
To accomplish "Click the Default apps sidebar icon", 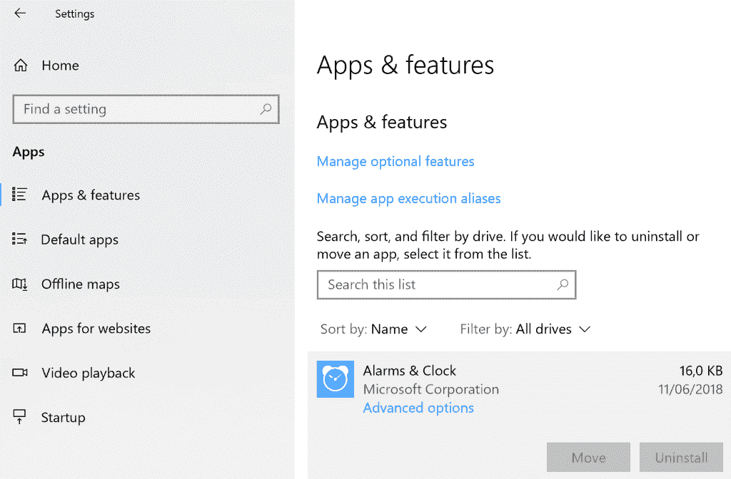I will point(19,239).
